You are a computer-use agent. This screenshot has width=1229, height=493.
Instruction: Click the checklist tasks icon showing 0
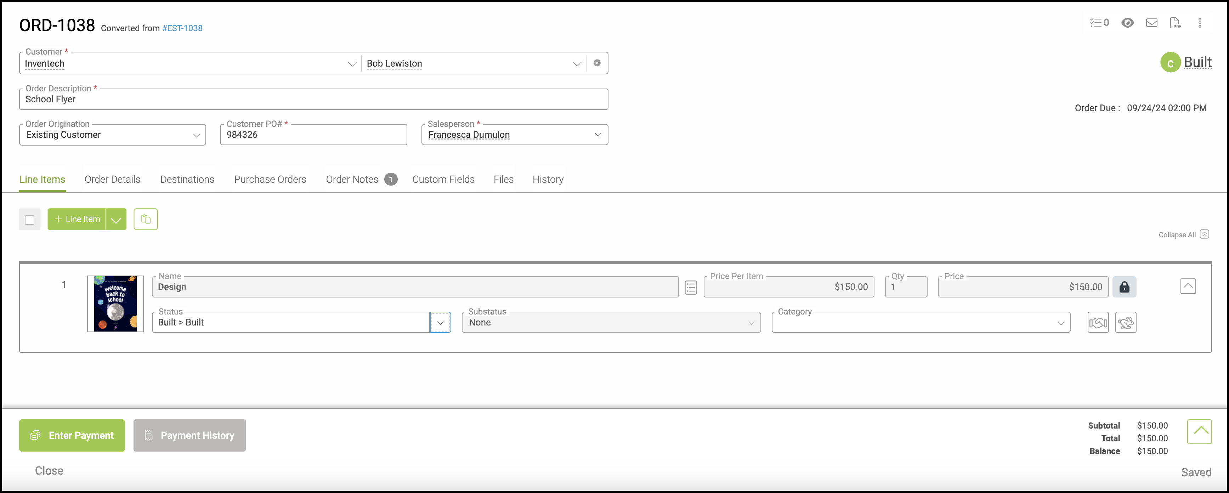tap(1099, 22)
